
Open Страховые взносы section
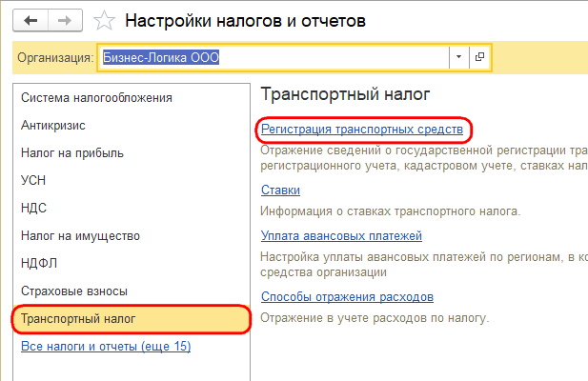pyautogui.click(x=132, y=291)
